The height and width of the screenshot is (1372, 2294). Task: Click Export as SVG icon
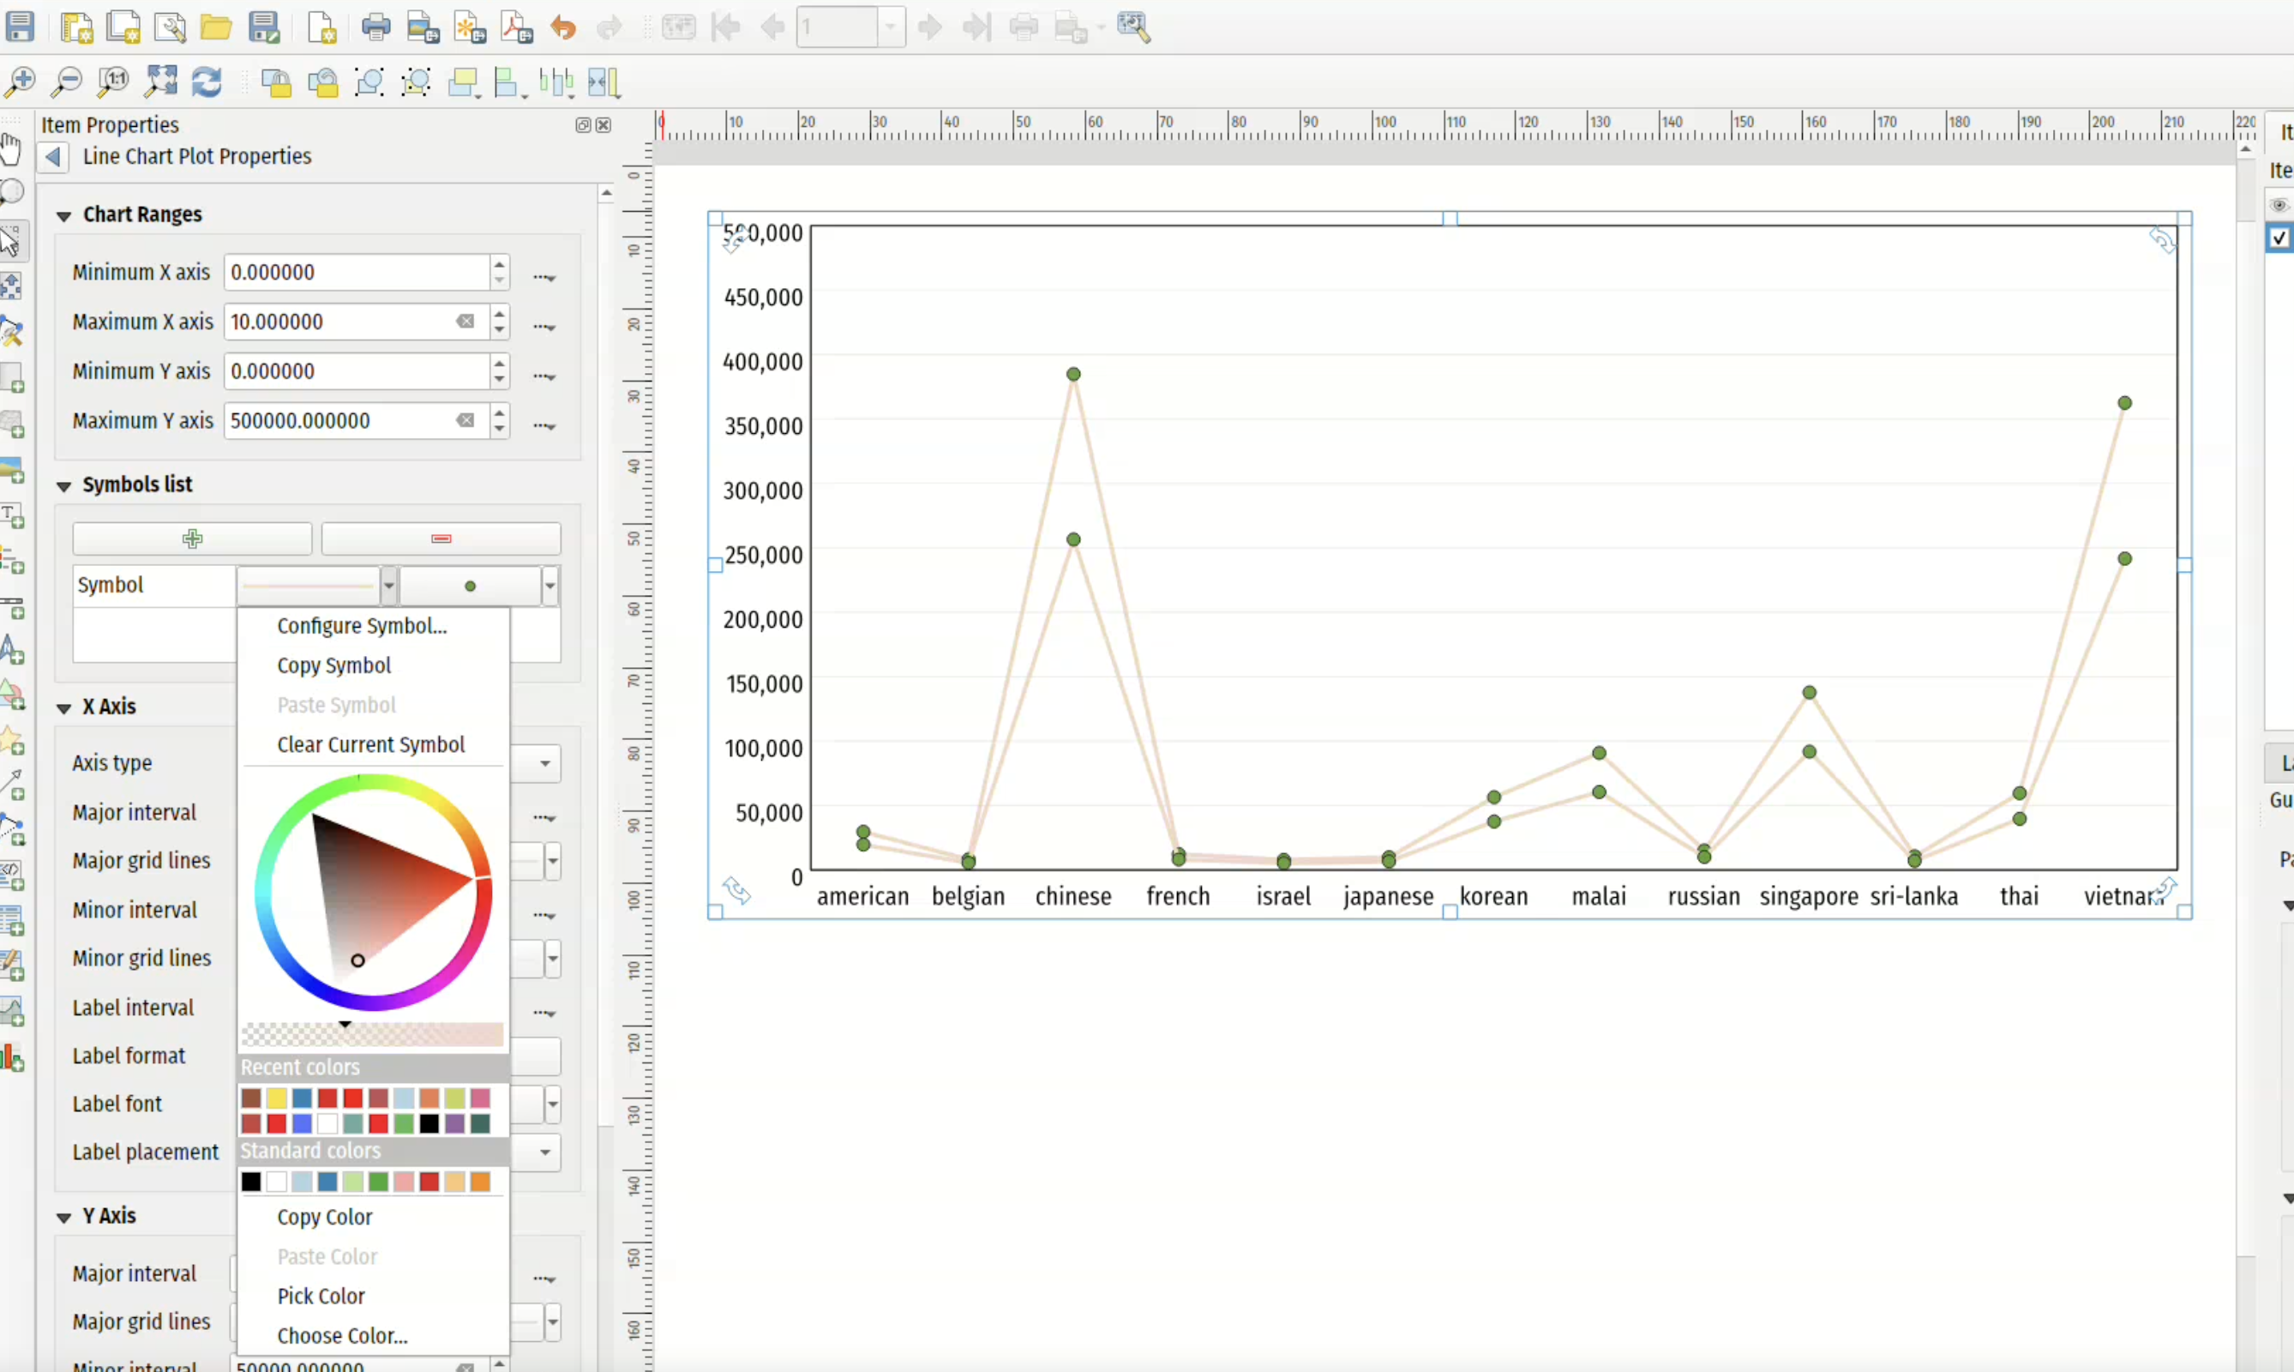470,27
